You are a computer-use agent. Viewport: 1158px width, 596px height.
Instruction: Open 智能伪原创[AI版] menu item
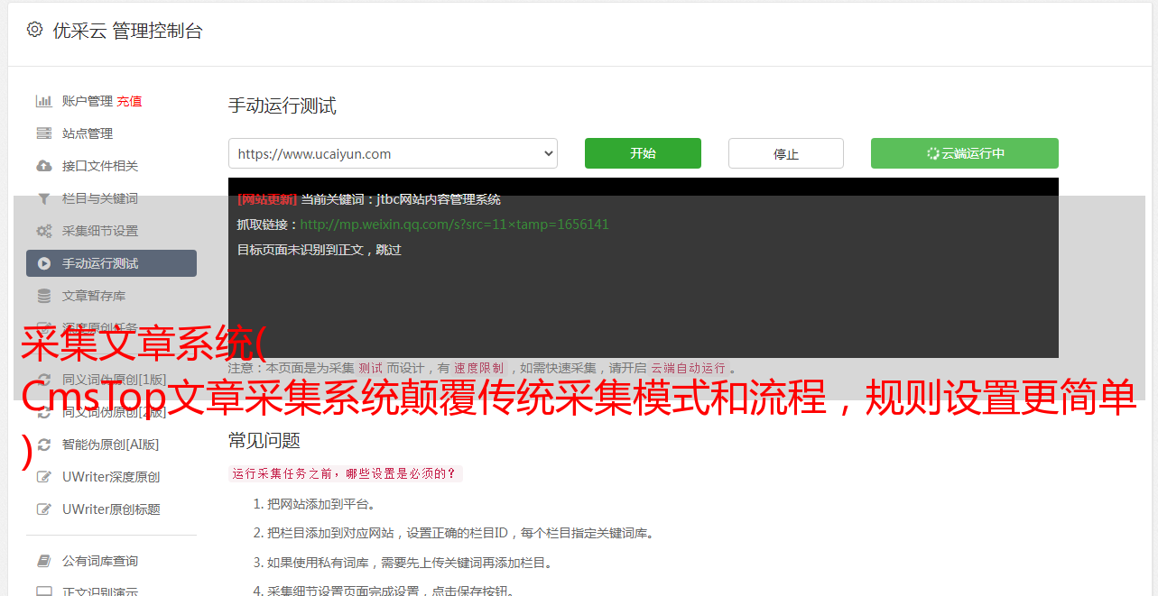click(111, 445)
